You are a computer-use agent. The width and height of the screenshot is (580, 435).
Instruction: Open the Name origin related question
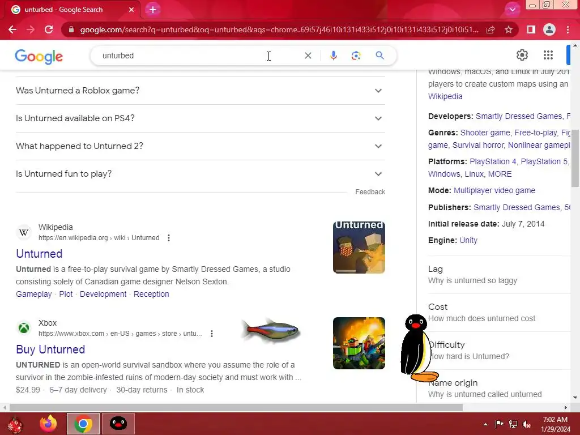(x=500, y=389)
